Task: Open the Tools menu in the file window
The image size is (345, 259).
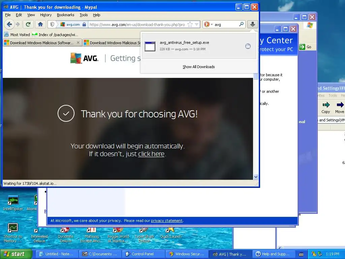Action: point(333,95)
